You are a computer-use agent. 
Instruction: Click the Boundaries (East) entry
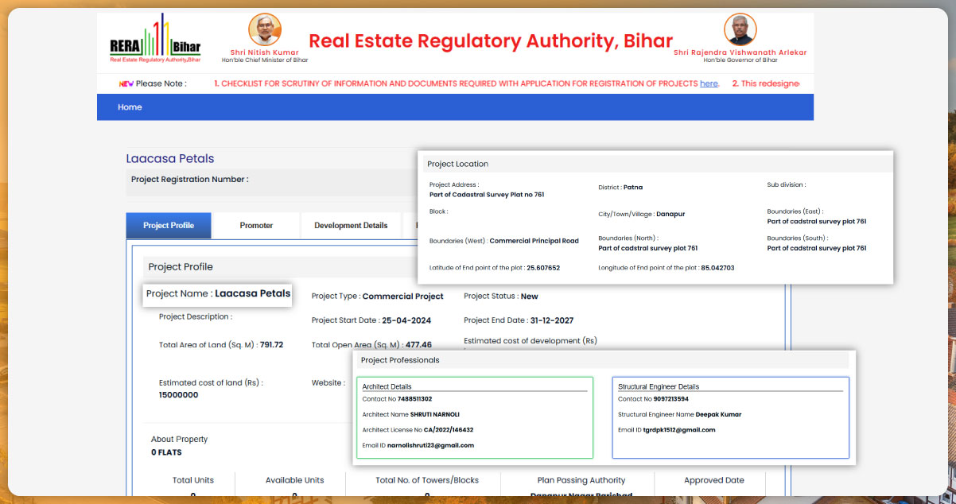pos(817,217)
